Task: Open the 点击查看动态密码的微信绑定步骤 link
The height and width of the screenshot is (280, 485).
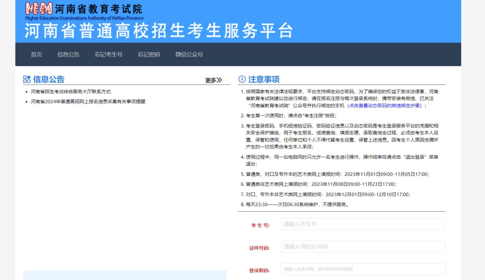Action: pos(385,106)
